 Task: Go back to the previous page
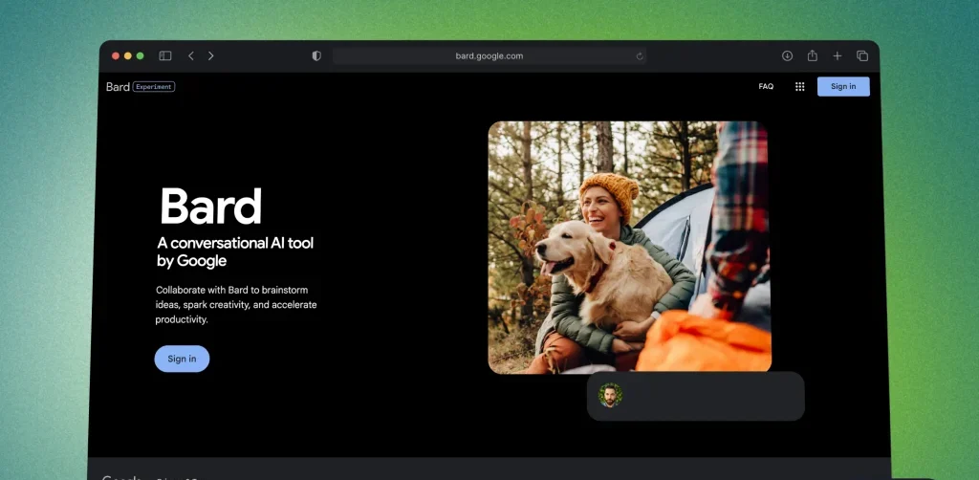[191, 56]
